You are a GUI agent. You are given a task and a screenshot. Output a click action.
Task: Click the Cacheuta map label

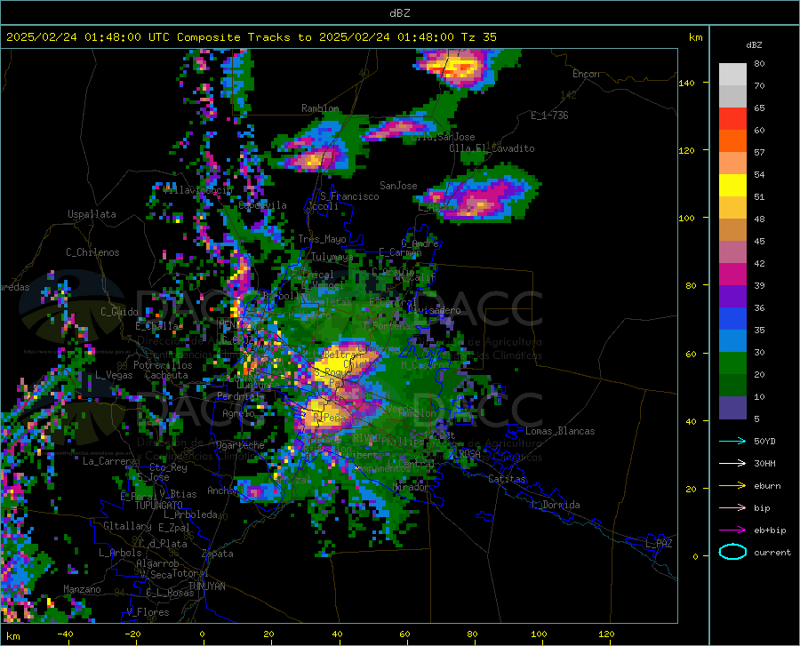[166, 375]
